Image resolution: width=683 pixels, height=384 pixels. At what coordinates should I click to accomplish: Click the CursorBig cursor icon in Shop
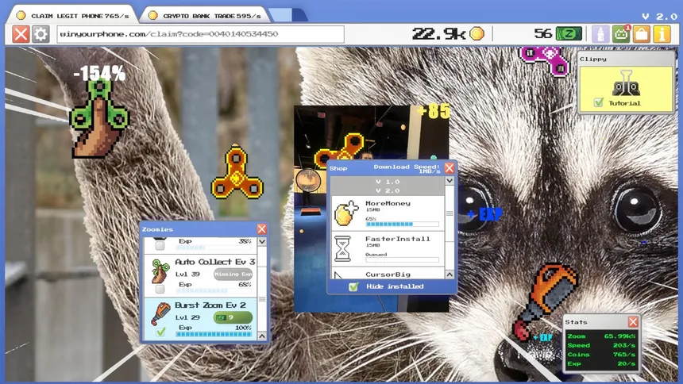pos(339,275)
